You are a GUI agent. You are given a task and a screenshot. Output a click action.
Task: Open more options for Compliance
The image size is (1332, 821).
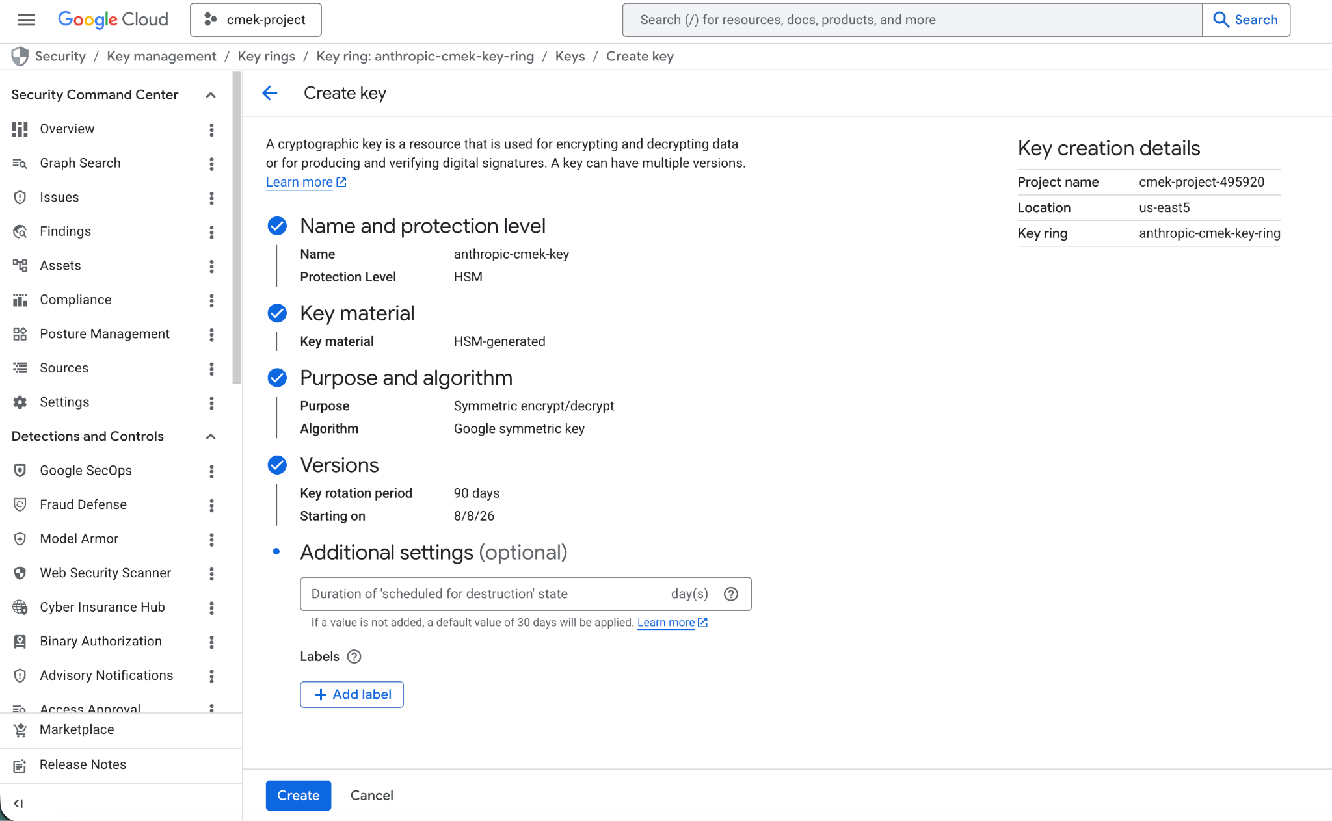[x=211, y=300]
